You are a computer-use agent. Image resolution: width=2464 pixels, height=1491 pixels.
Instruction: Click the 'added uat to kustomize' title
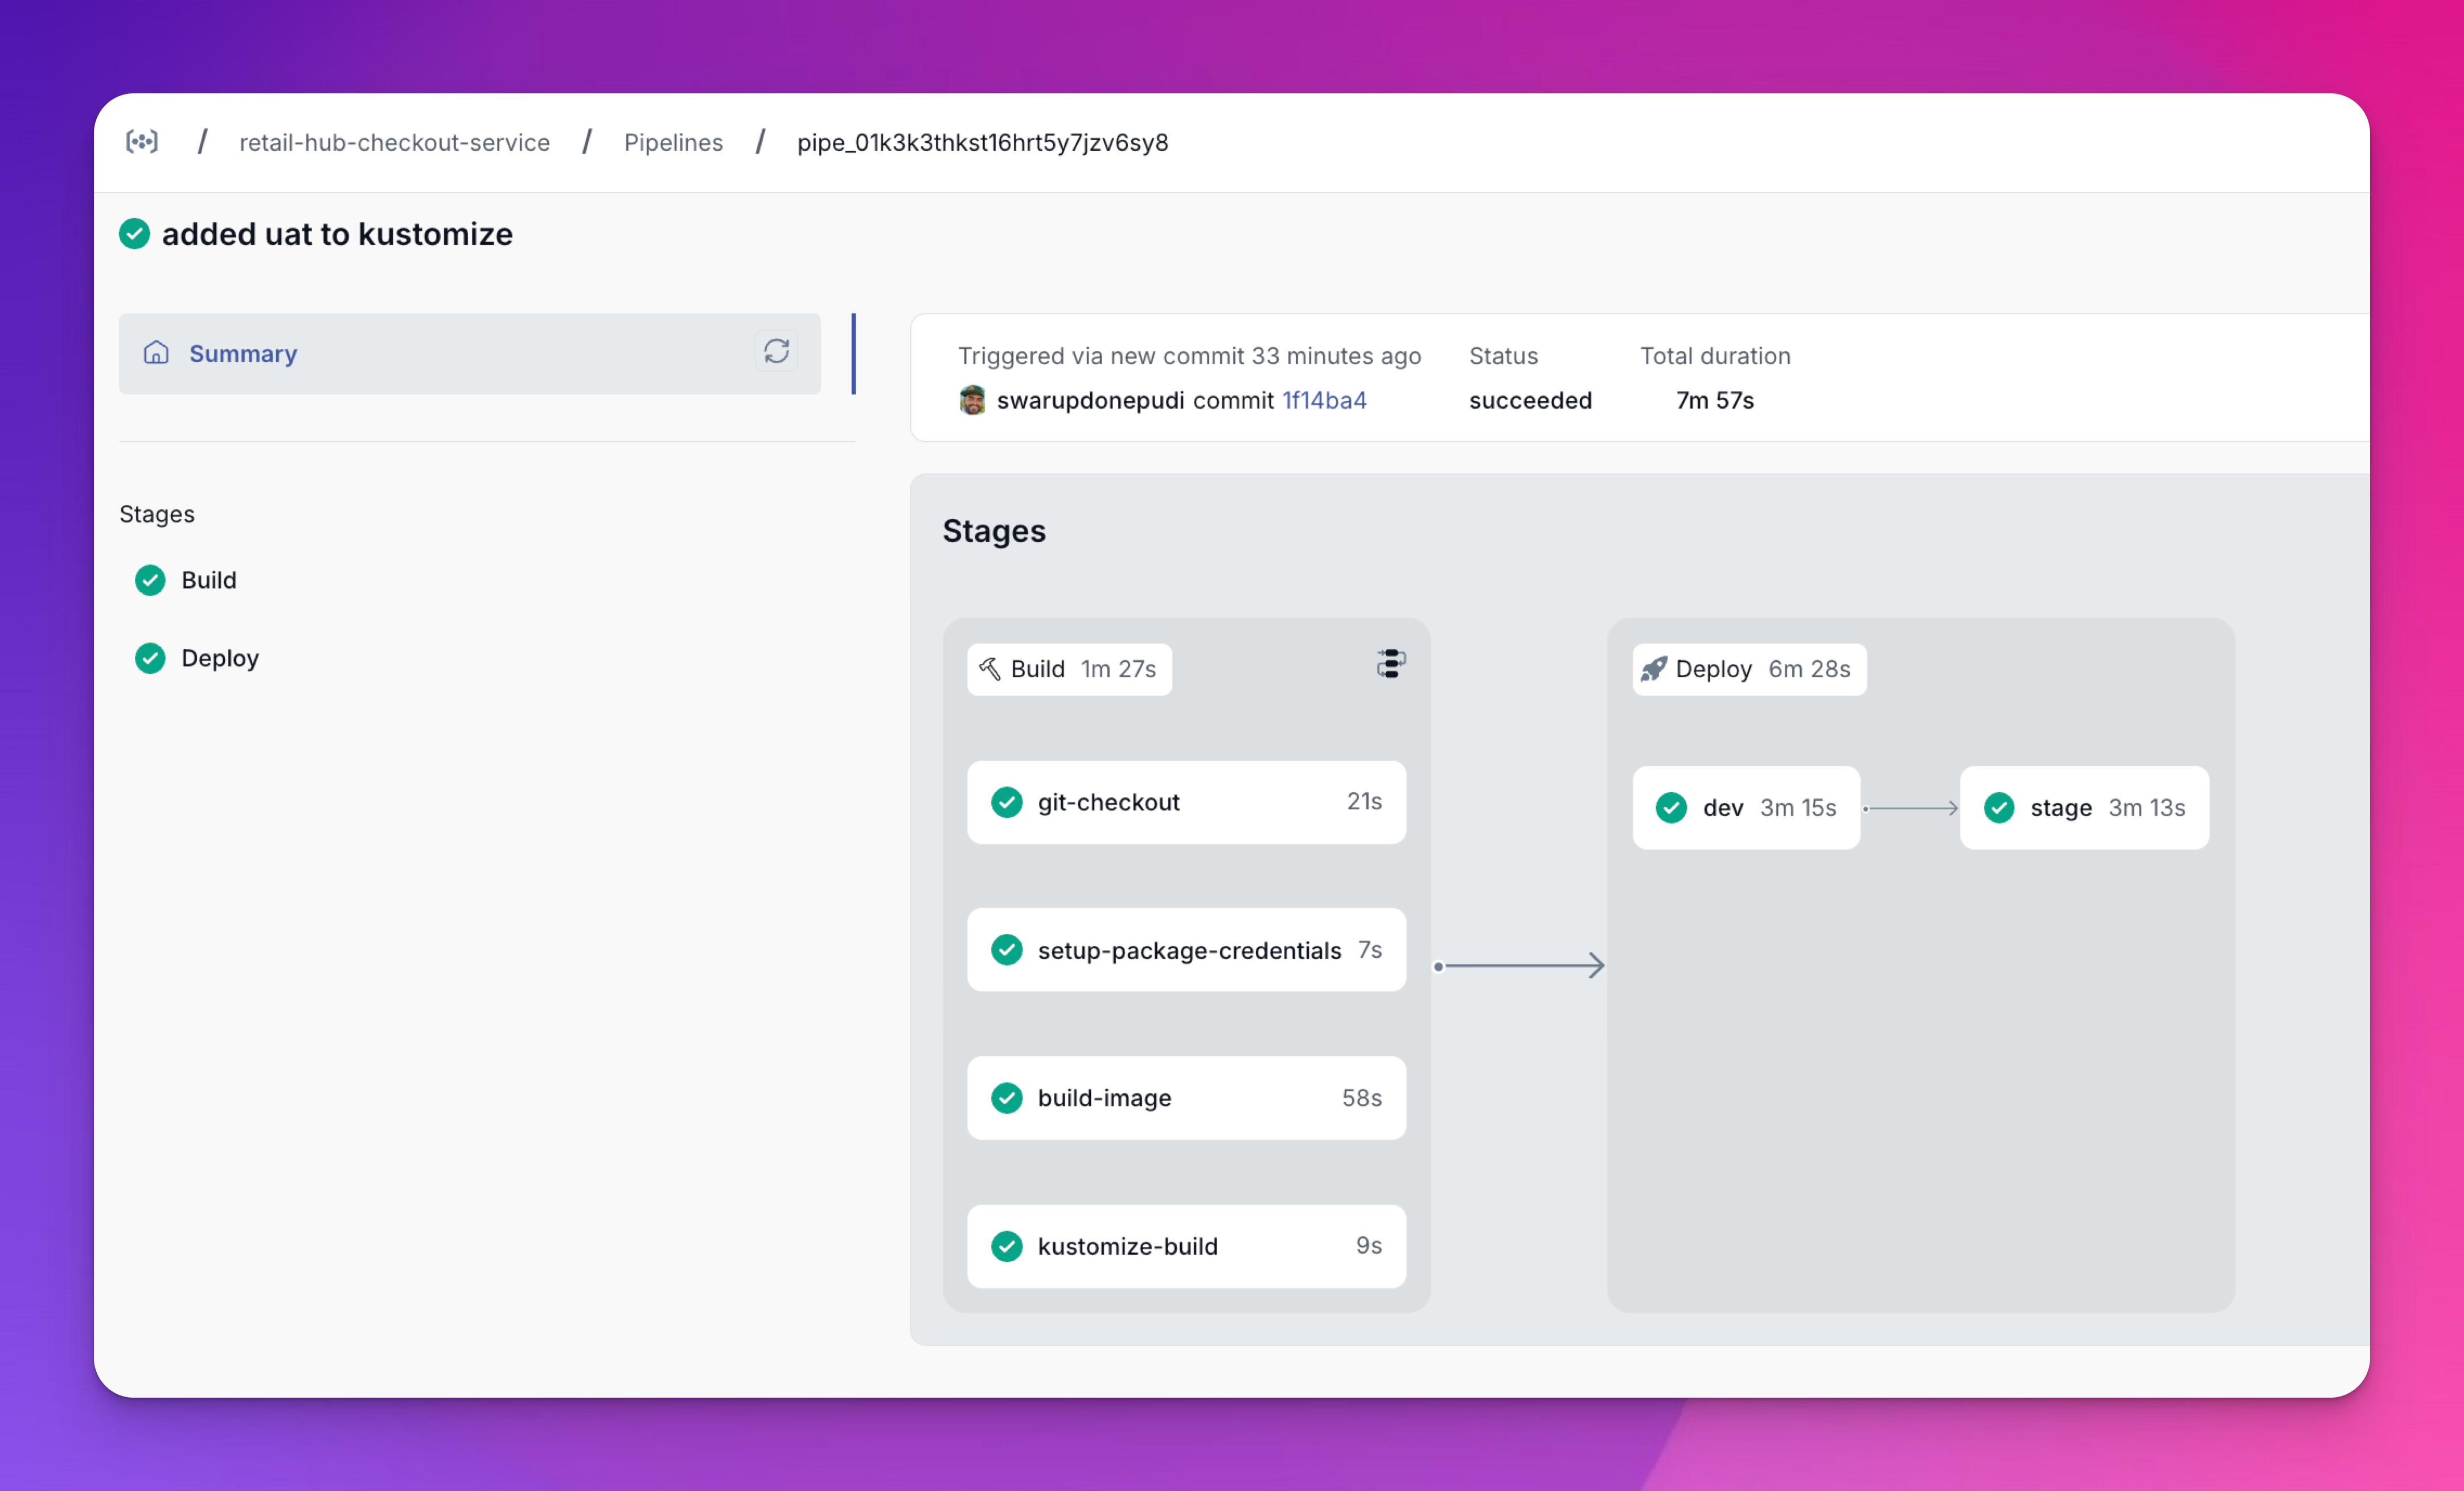[337, 234]
